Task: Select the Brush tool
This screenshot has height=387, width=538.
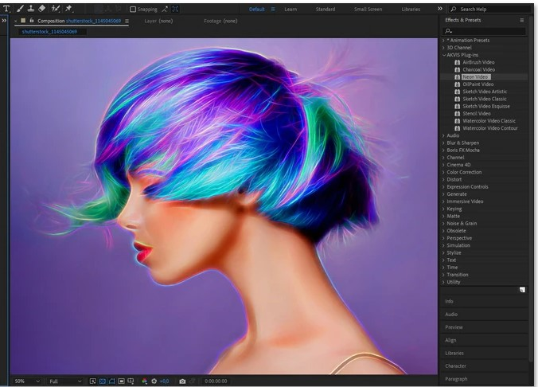Action: coord(18,9)
